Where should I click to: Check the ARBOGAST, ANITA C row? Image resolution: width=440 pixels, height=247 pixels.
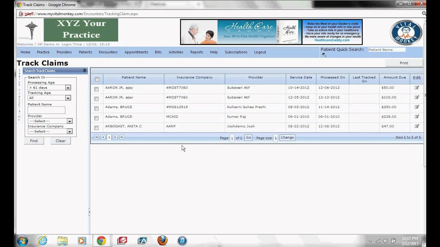coord(97,128)
